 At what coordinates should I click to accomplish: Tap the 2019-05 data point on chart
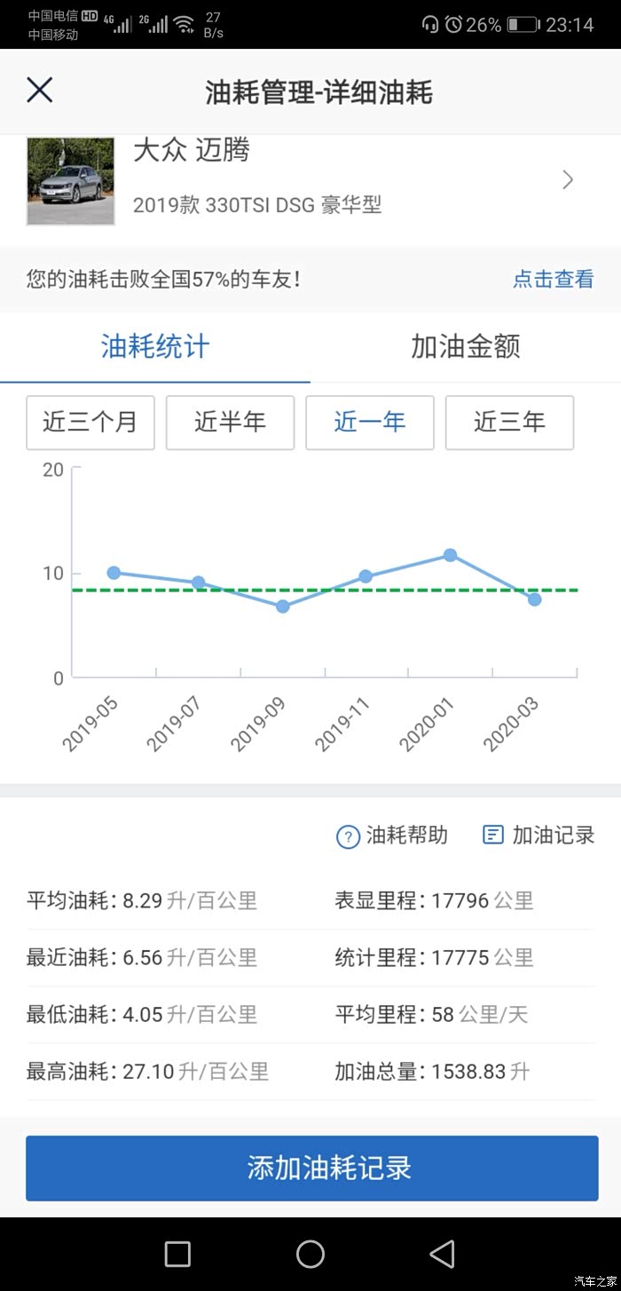tap(114, 573)
